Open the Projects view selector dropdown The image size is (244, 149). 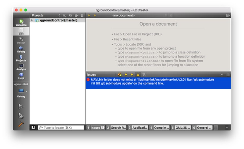coord(46,15)
